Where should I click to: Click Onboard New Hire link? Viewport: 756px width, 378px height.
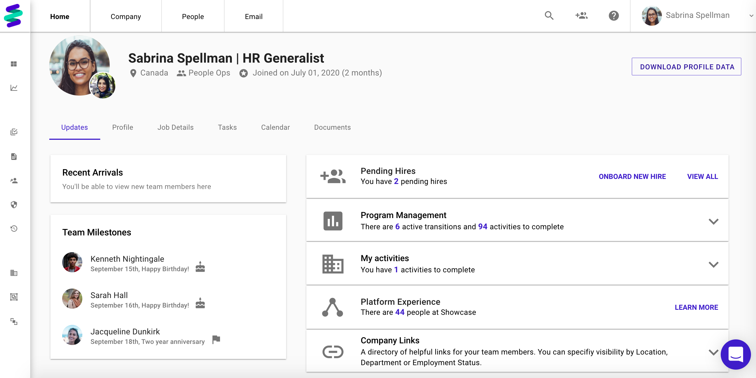tap(632, 176)
